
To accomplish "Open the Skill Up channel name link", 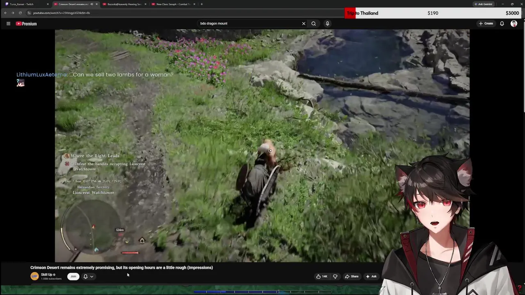I will 46,275.
